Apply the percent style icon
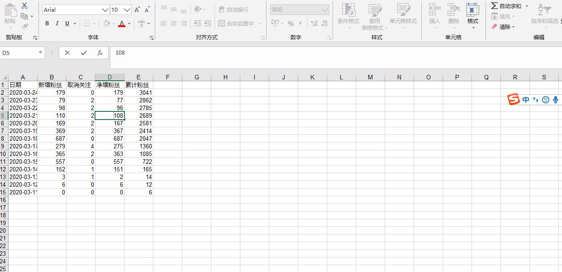This screenshot has width=562, height=272. point(291,23)
